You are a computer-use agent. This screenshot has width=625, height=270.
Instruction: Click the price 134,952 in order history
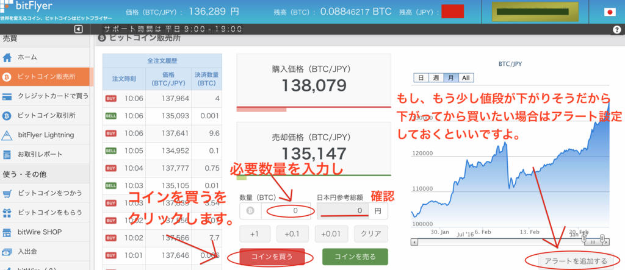(175, 151)
